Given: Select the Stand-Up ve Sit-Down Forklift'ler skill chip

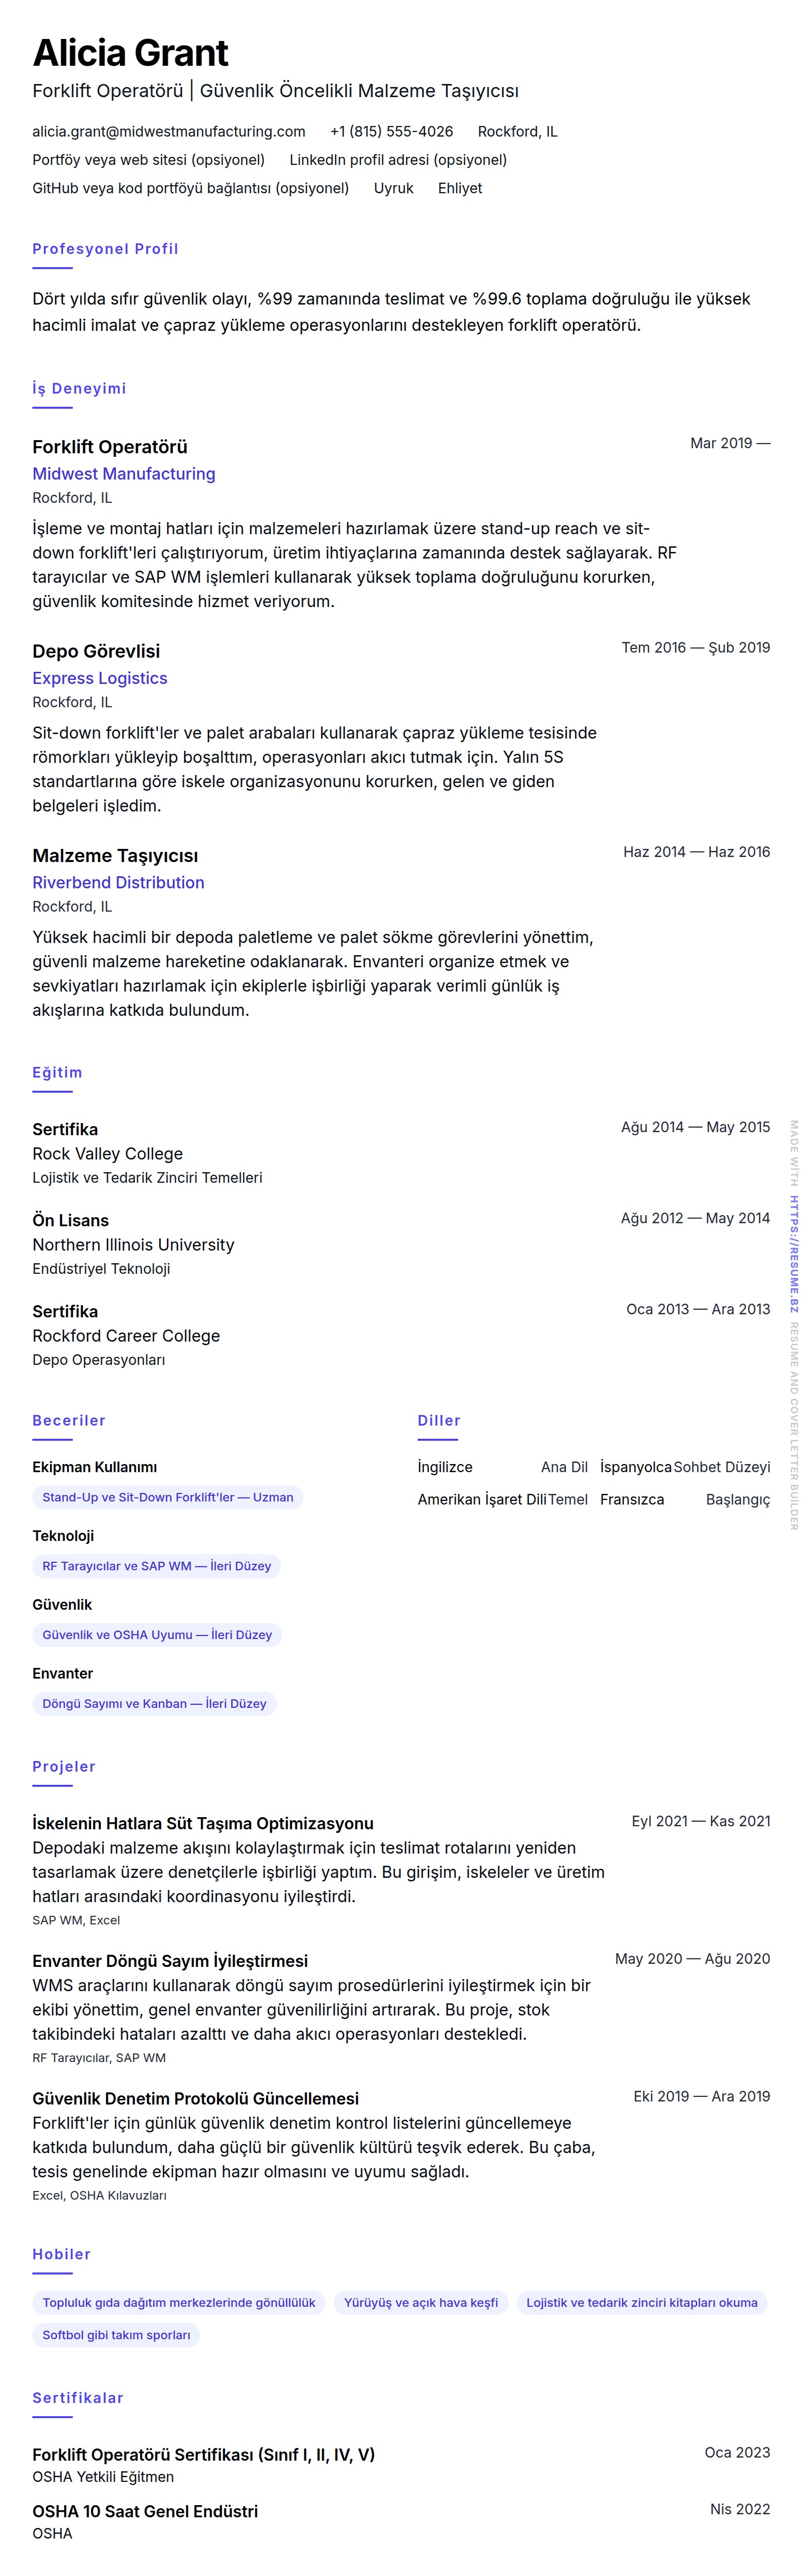Looking at the screenshot, I should [x=167, y=1497].
